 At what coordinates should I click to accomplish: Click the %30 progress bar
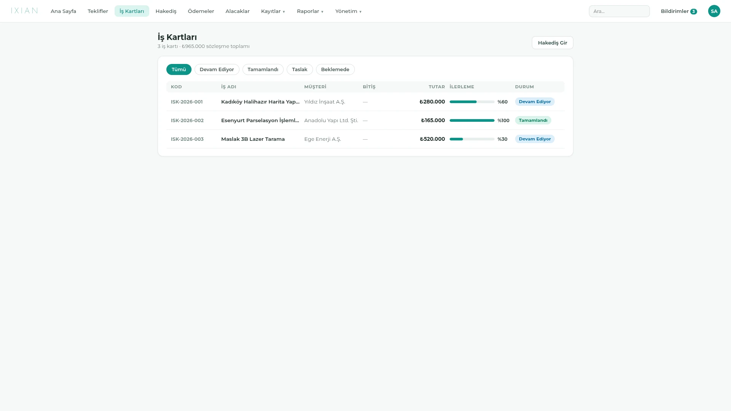click(472, 139)
